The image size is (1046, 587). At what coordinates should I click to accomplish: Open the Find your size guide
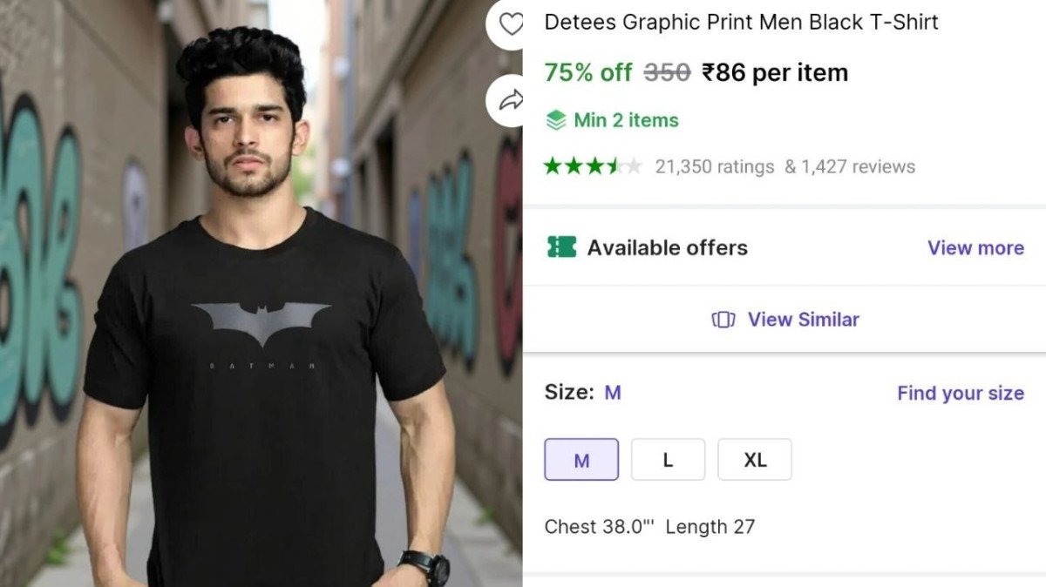[960, 393]
